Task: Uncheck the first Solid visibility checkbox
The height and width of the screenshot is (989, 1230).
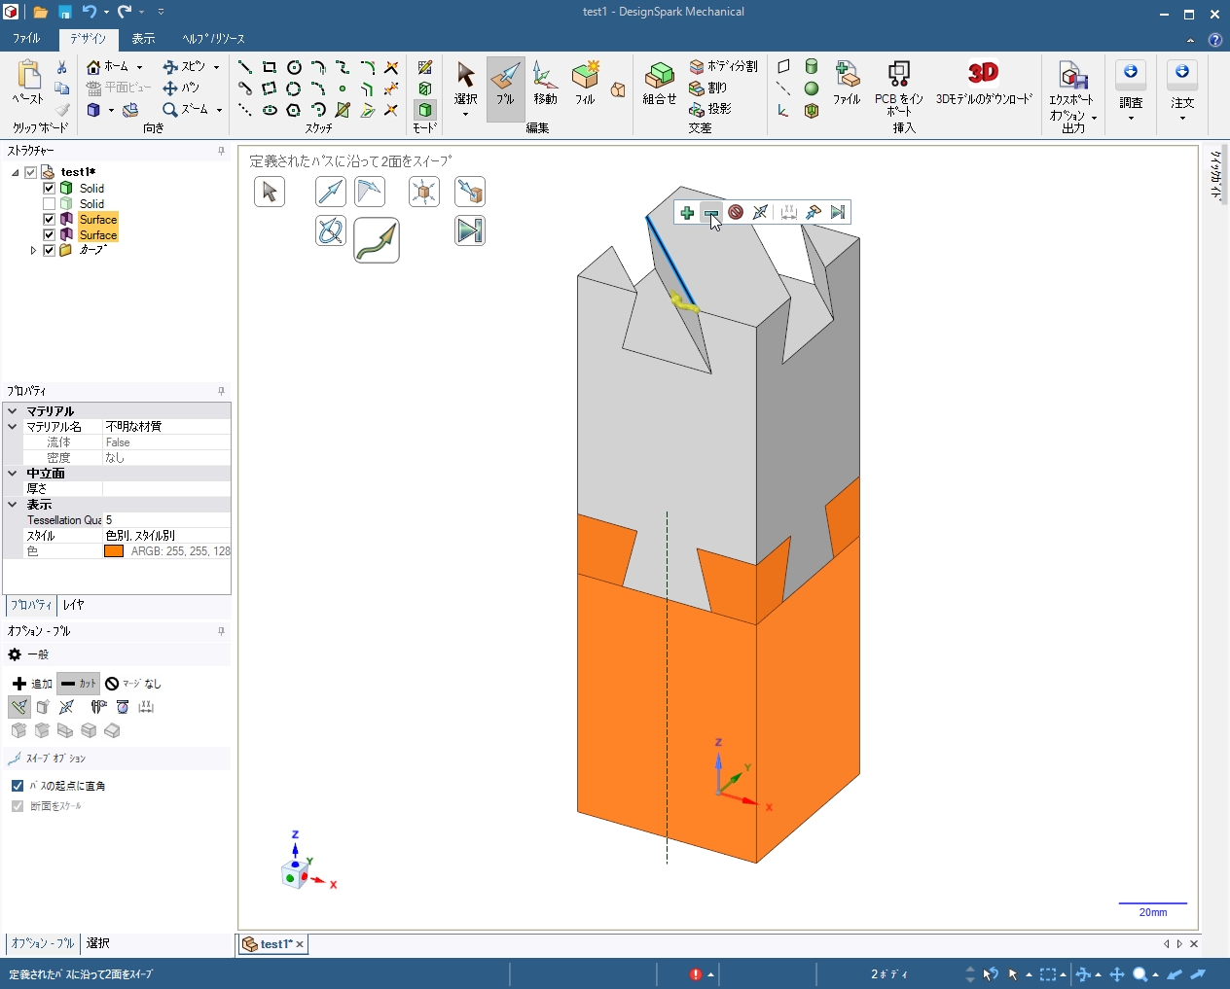Action: 49,189
